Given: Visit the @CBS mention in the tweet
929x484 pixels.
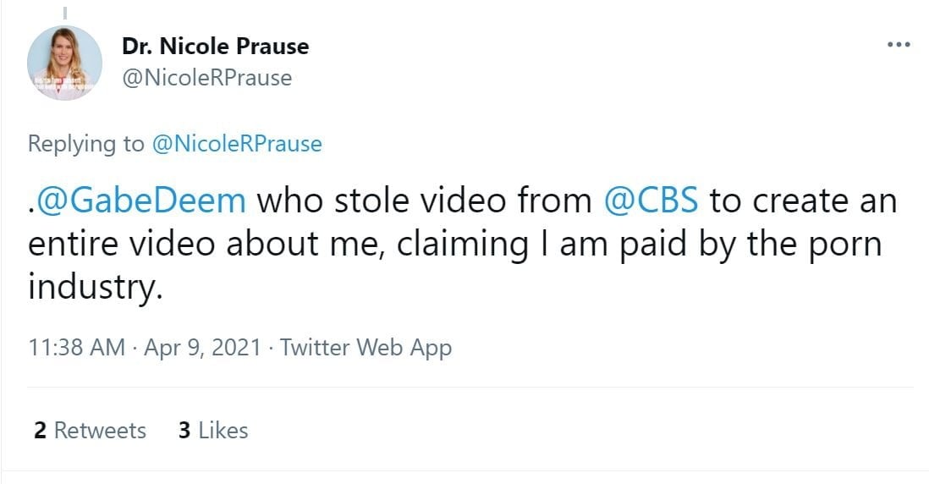Looking at the screenshot, I should (x=651, y=202).
